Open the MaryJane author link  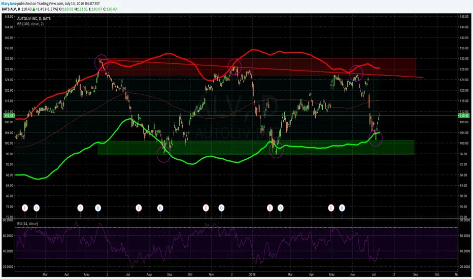(x=9, y=4)
